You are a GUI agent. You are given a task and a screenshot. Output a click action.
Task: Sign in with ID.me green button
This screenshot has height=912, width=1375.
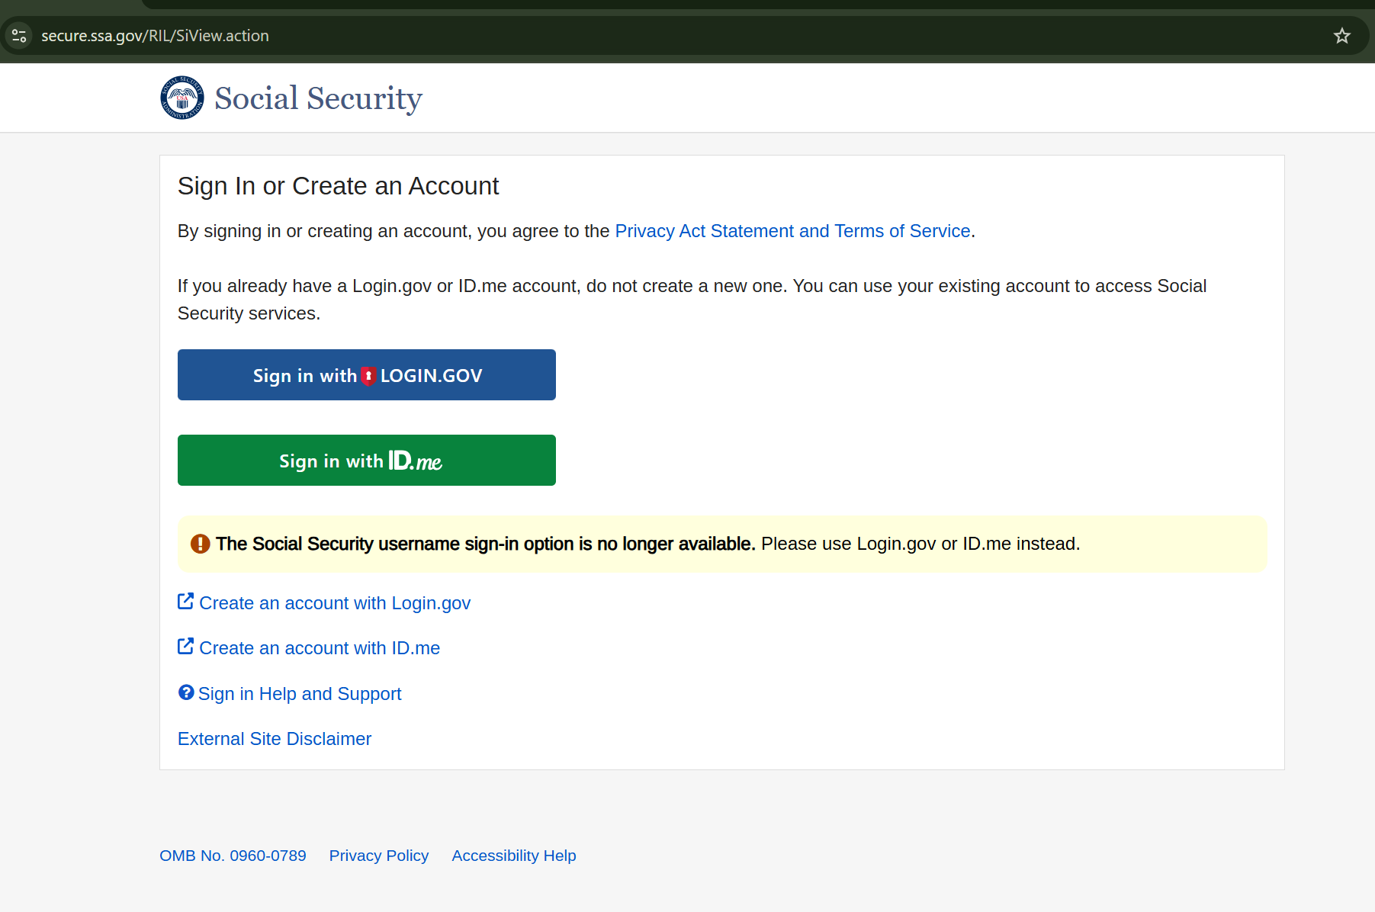point(367,461)
